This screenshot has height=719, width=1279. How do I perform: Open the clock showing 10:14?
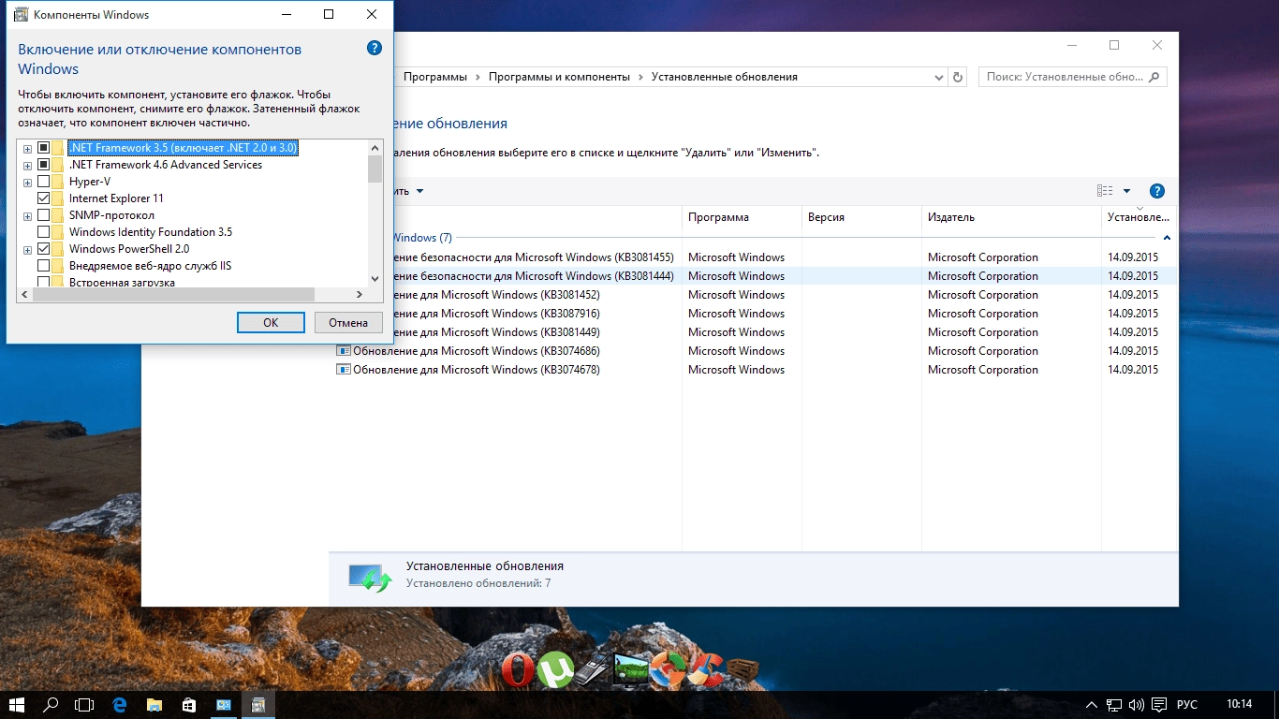pyautogui.click(x=1239, y=705)
